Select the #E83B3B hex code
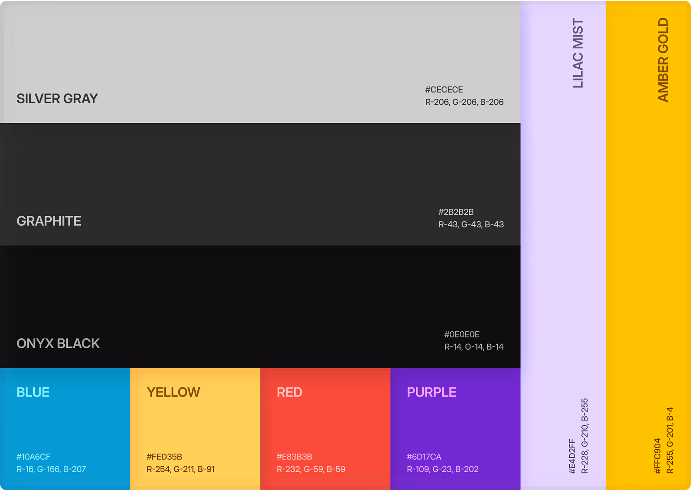Screen dimensions: 691x490 click(x=294, y=457)
